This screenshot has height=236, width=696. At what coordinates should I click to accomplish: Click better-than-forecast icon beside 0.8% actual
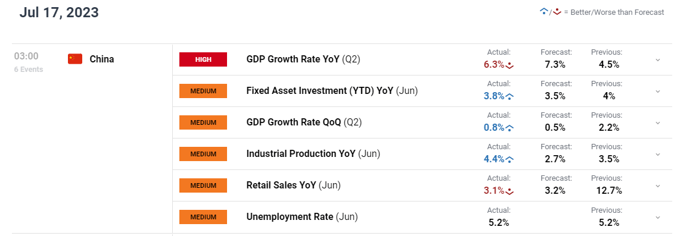point(510,128)
